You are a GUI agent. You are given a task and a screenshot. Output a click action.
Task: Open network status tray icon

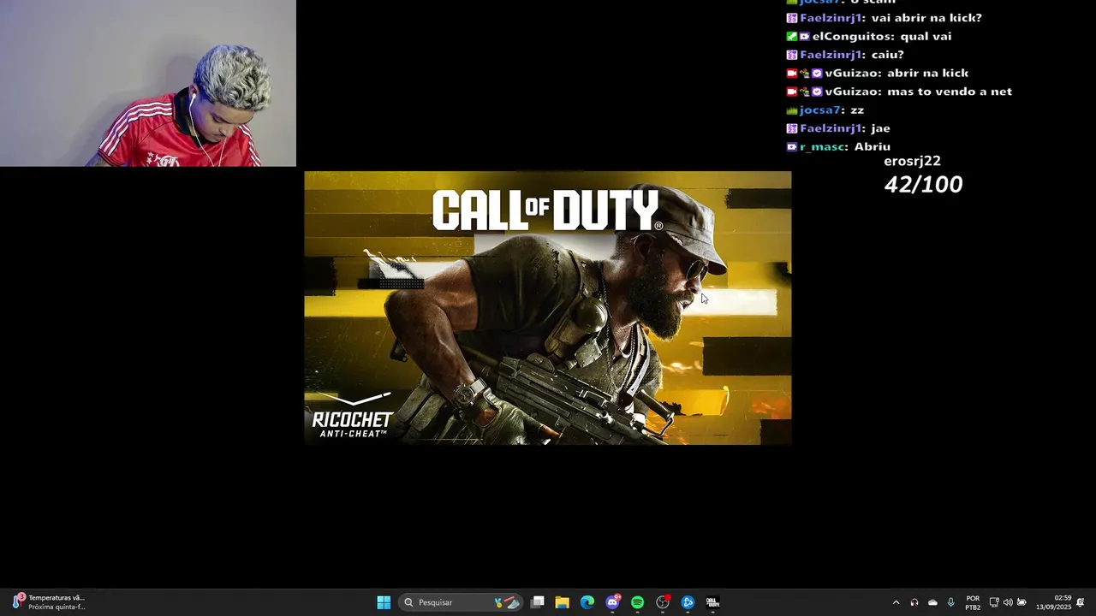click(x=994, y=602)
